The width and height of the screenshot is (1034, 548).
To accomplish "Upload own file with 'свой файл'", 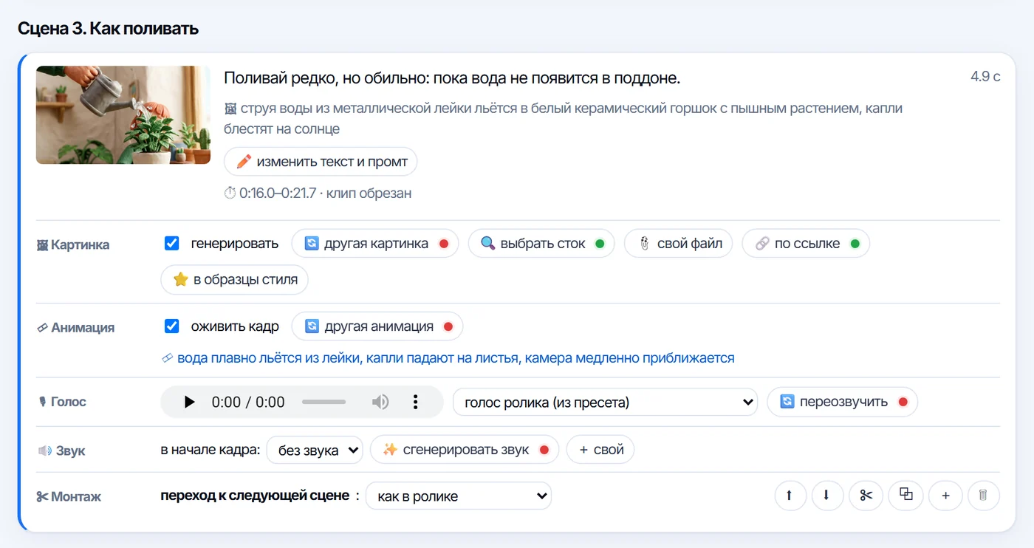I will 678,243.
